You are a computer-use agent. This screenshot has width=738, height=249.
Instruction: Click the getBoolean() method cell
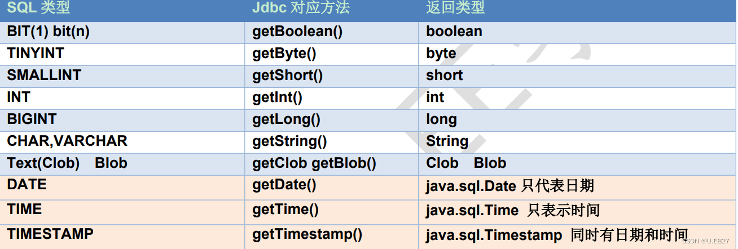pos(297,32)
